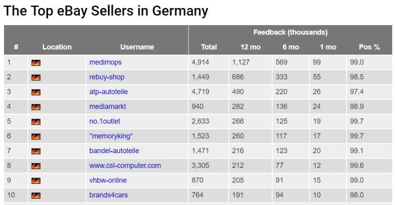Follow the atp-autoteile username link

pos(108,92)
